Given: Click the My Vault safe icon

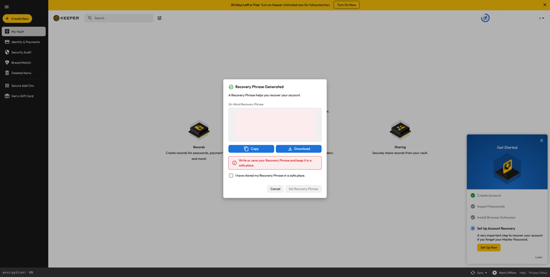Looking at the screenshot, I should (x=7, y=32).
